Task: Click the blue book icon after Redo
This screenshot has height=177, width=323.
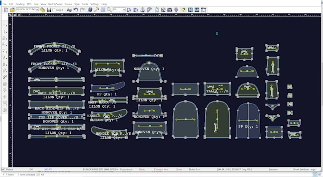Action: pyautogui.click(x=90, y=9)
